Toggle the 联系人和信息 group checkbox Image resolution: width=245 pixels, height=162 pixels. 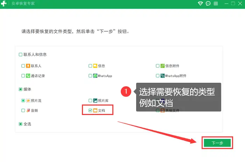[x=20, y=54]
